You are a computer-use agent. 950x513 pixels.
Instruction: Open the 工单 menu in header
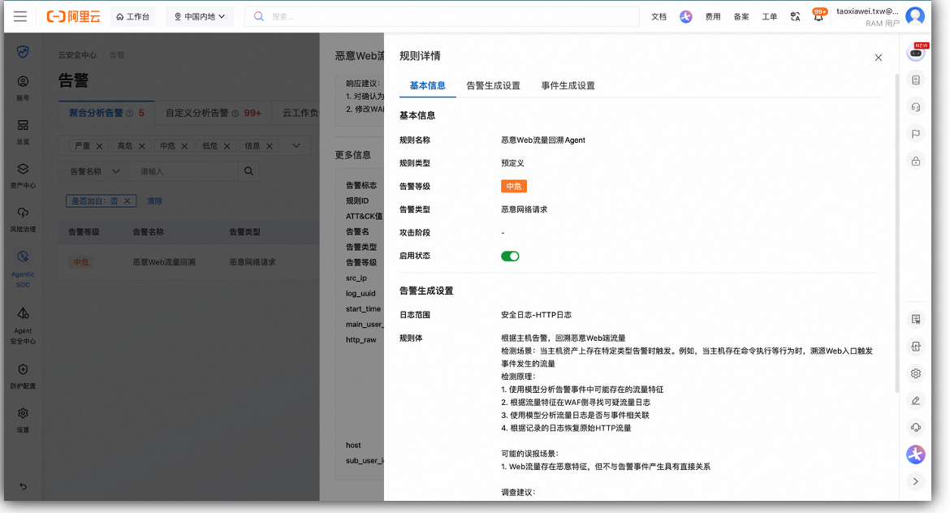[770, 16]
